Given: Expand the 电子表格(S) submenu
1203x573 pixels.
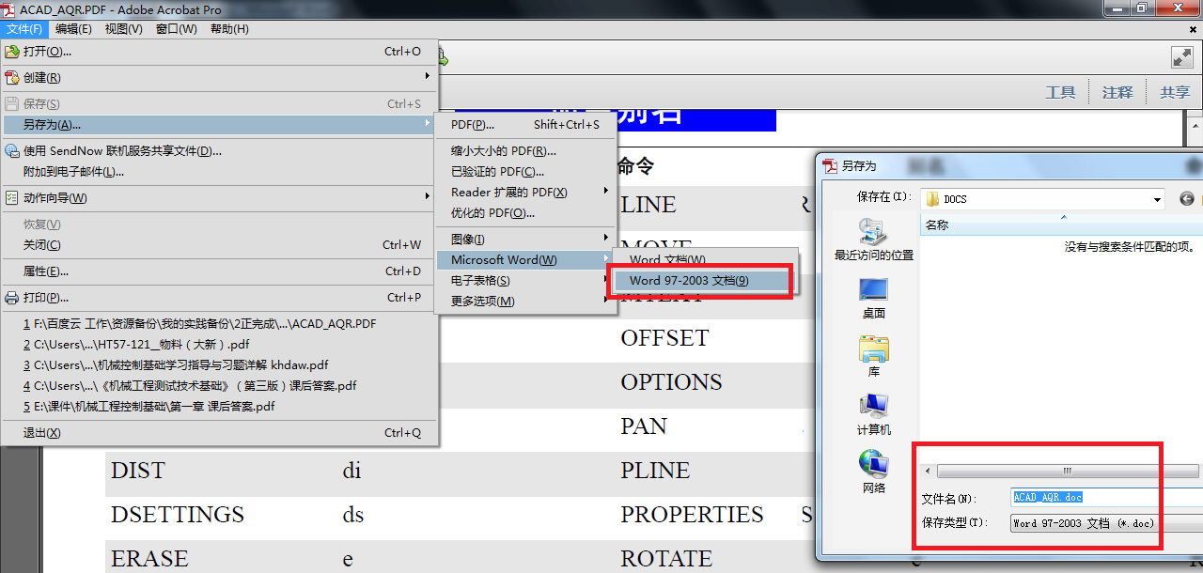Looking at the screenshot, I should coord(525,281).
